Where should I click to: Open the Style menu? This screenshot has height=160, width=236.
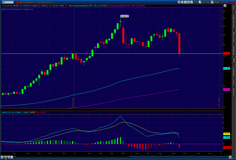(196, 2)
